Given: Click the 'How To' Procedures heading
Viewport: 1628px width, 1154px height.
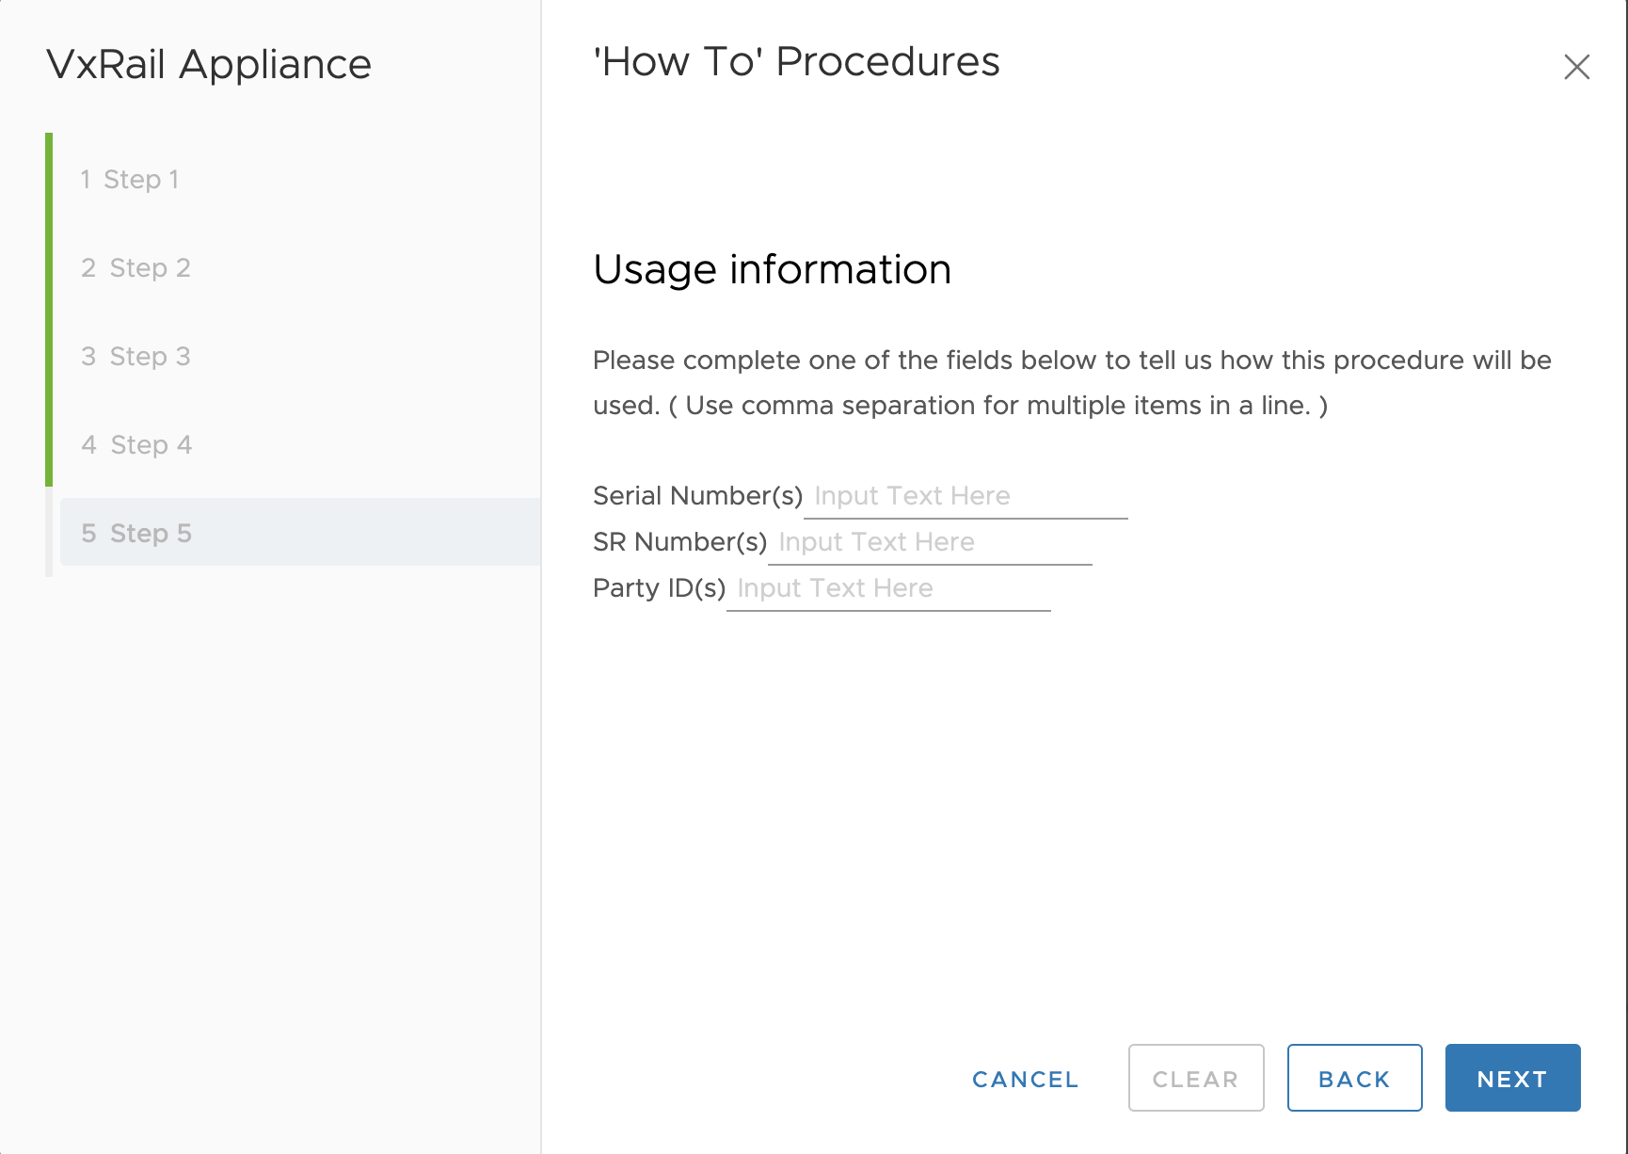Looking at the screenshot, I should (x=796, y=62).
